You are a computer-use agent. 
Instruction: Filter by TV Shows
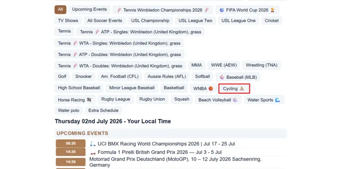[68, 21]
